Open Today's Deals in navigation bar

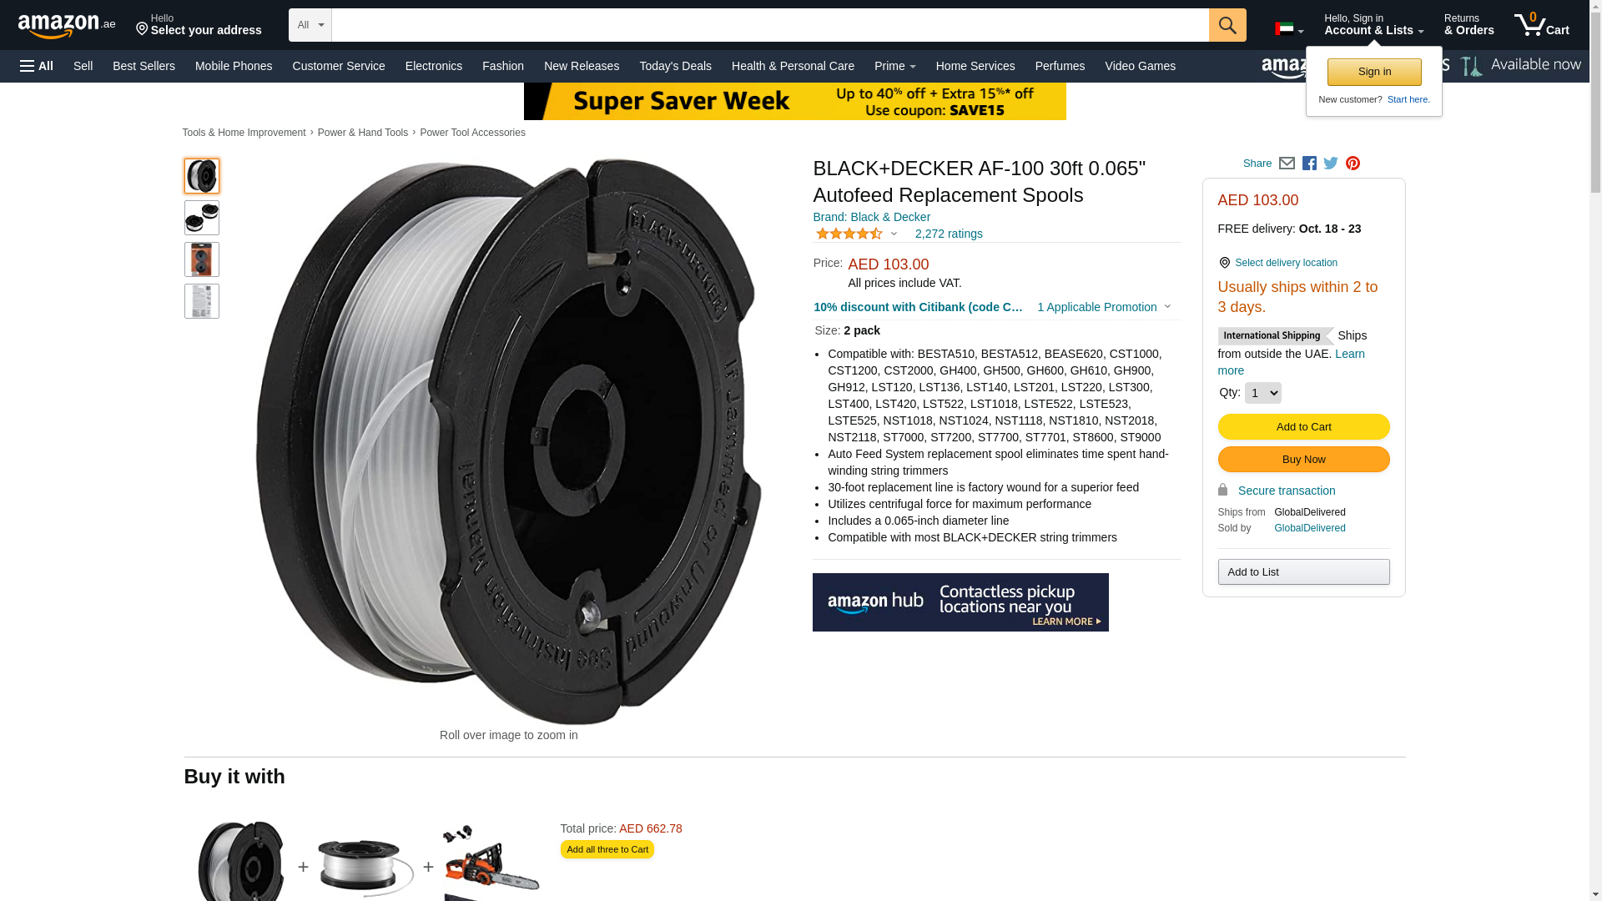click(x=675, y=66)
